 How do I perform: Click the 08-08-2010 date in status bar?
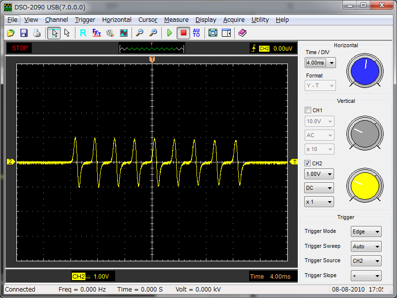coord(348,290)
